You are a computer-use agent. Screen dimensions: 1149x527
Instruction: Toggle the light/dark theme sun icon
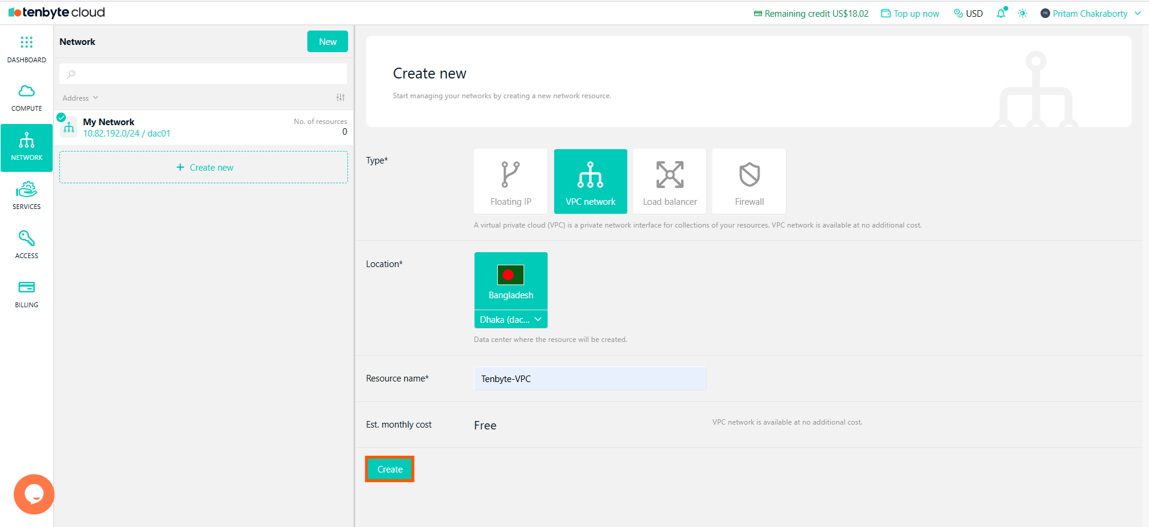pos(1023,13)
